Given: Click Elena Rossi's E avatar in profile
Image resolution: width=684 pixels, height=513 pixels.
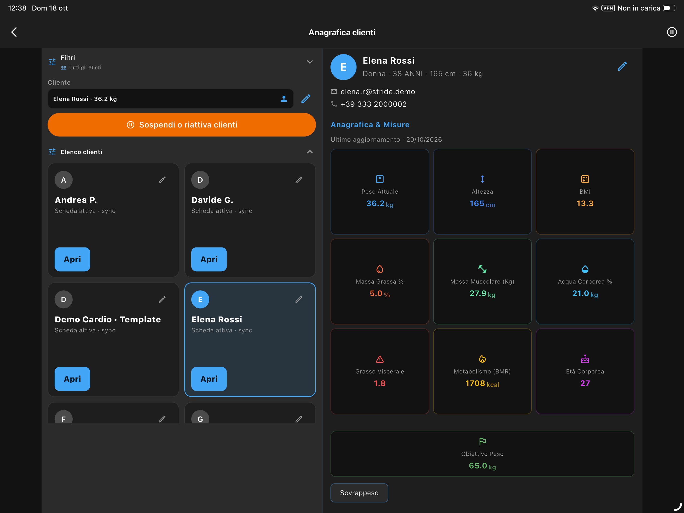Looking at the screenshot, I should tap(343, 67).
